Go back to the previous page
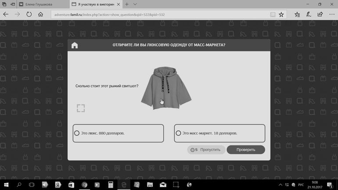Screen dimensions: 338x190 tap(6, 14)
